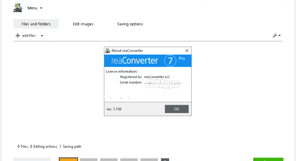
Task: Open the wrench settings dropdown
Action: (x=277, y=35)
